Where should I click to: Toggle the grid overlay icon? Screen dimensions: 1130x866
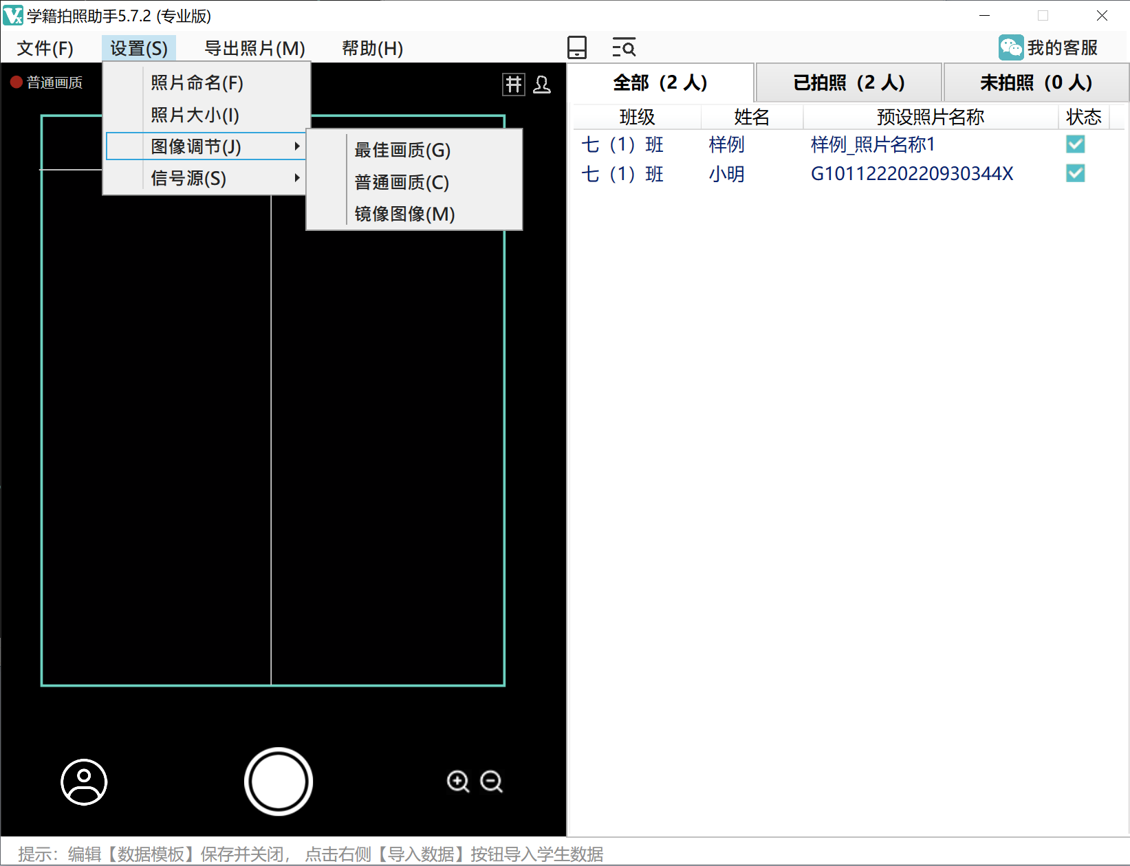pos(513,84)
